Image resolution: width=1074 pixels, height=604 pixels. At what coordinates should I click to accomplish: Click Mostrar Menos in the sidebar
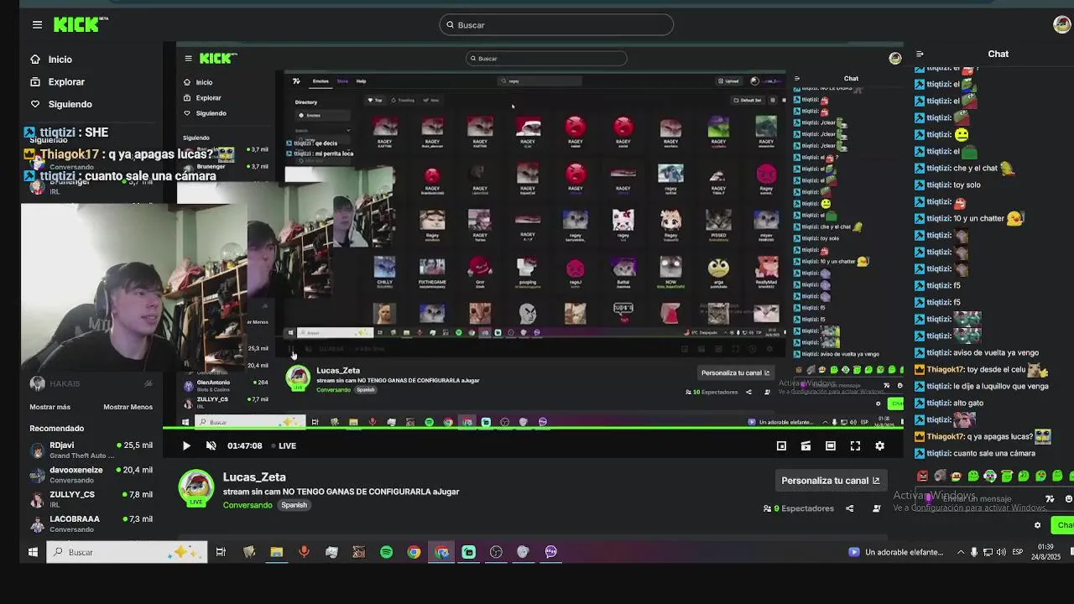pyautogui.click(x=128, y=407)
